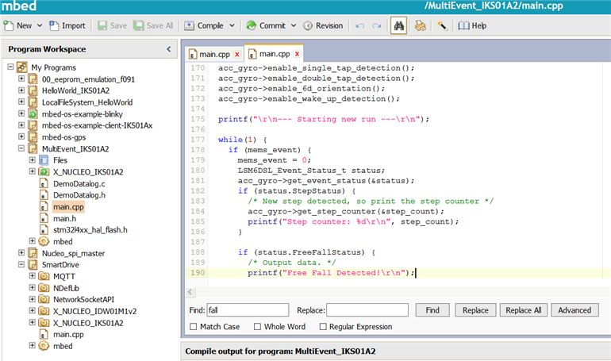This screenshot has height=361, width=611.
Task: Collapse the Program Workspace panel
Action: (x=168, y=49)
